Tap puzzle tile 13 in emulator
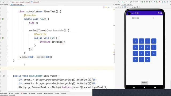Viewport: 171px width, 96px height. (135, 53)
